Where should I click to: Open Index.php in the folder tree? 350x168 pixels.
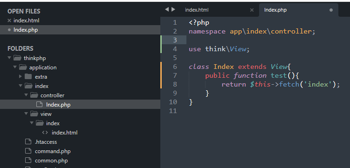pos(58,105)
